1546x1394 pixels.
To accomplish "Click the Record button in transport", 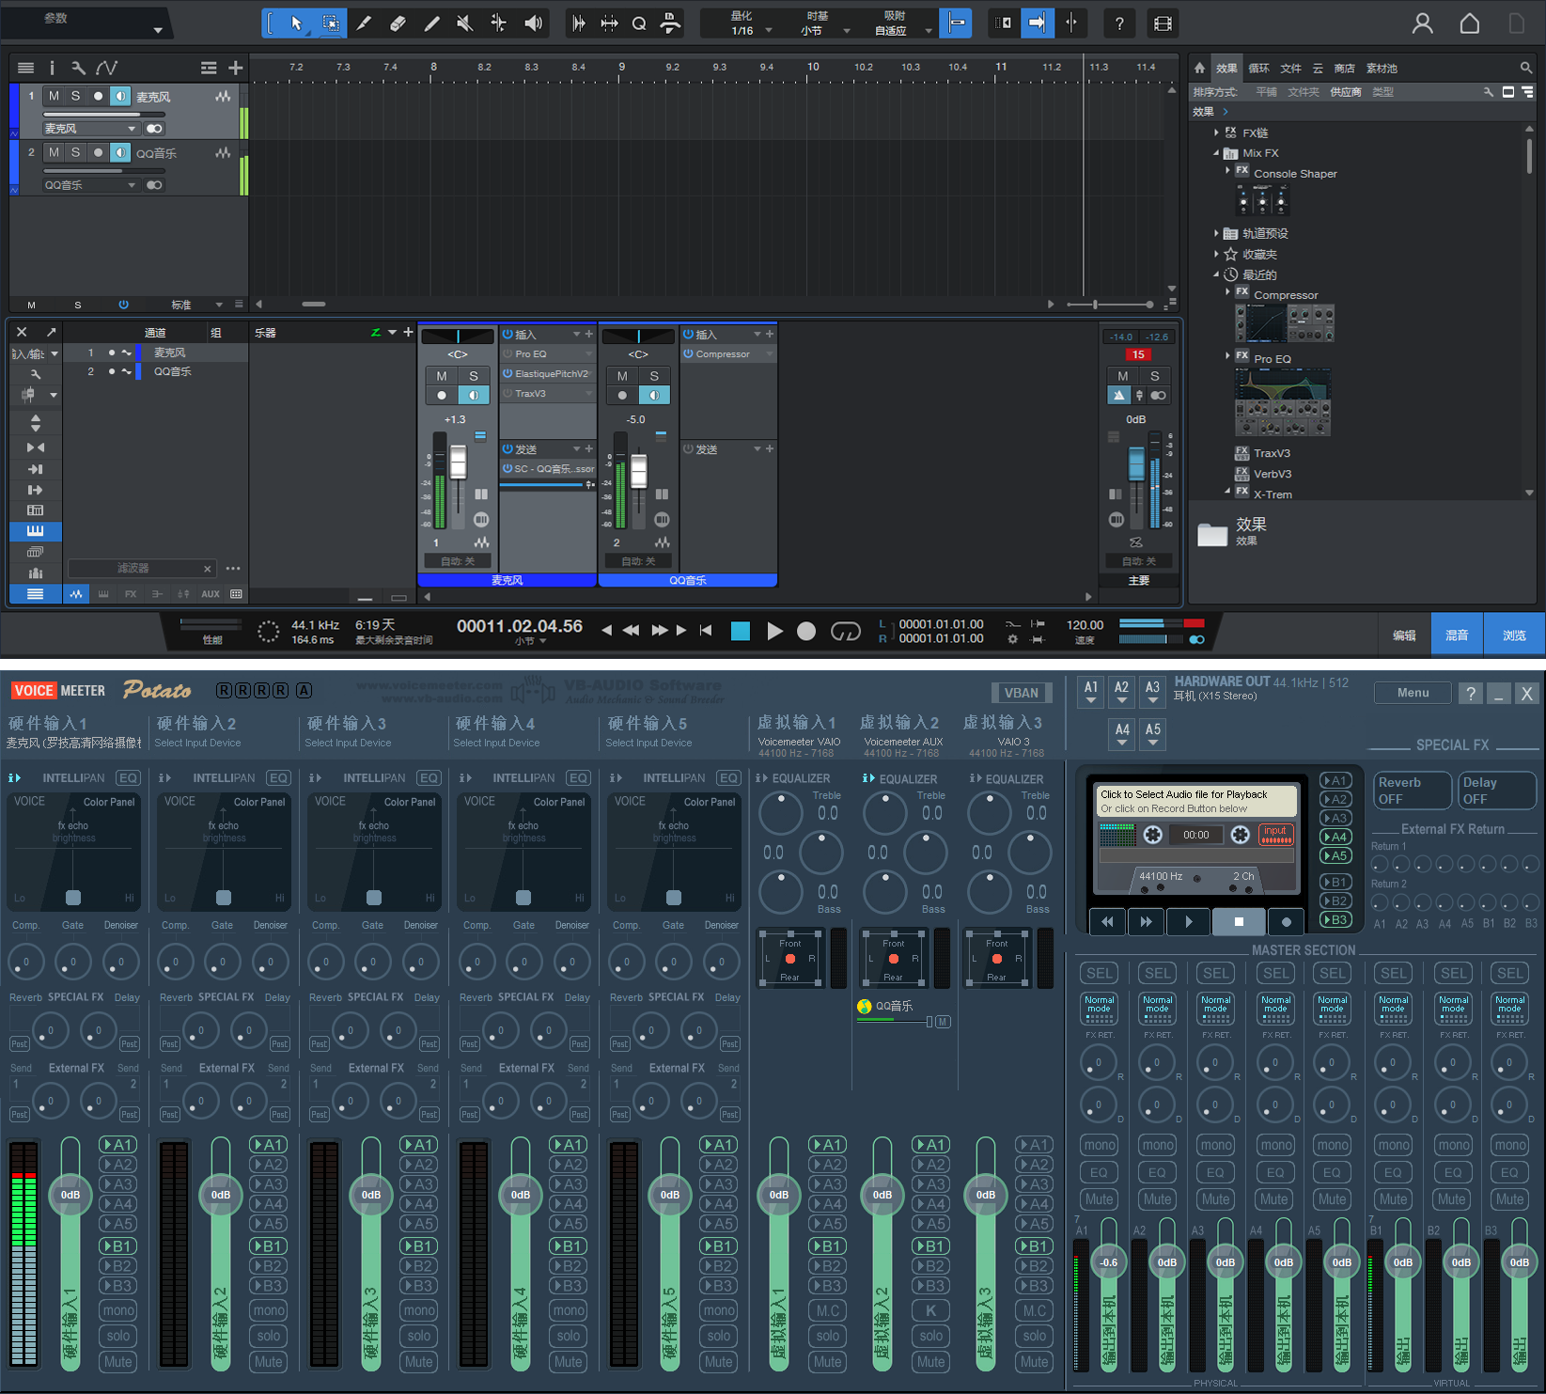I will pyautogui.click(x=806, y=632).
